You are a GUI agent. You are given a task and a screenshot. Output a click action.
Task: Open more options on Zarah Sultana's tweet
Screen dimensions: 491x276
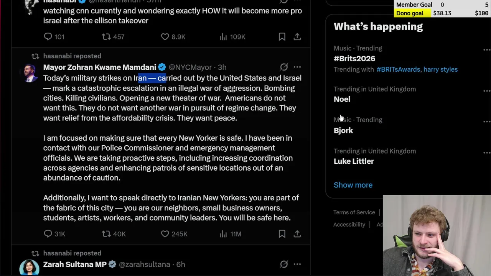297,264
